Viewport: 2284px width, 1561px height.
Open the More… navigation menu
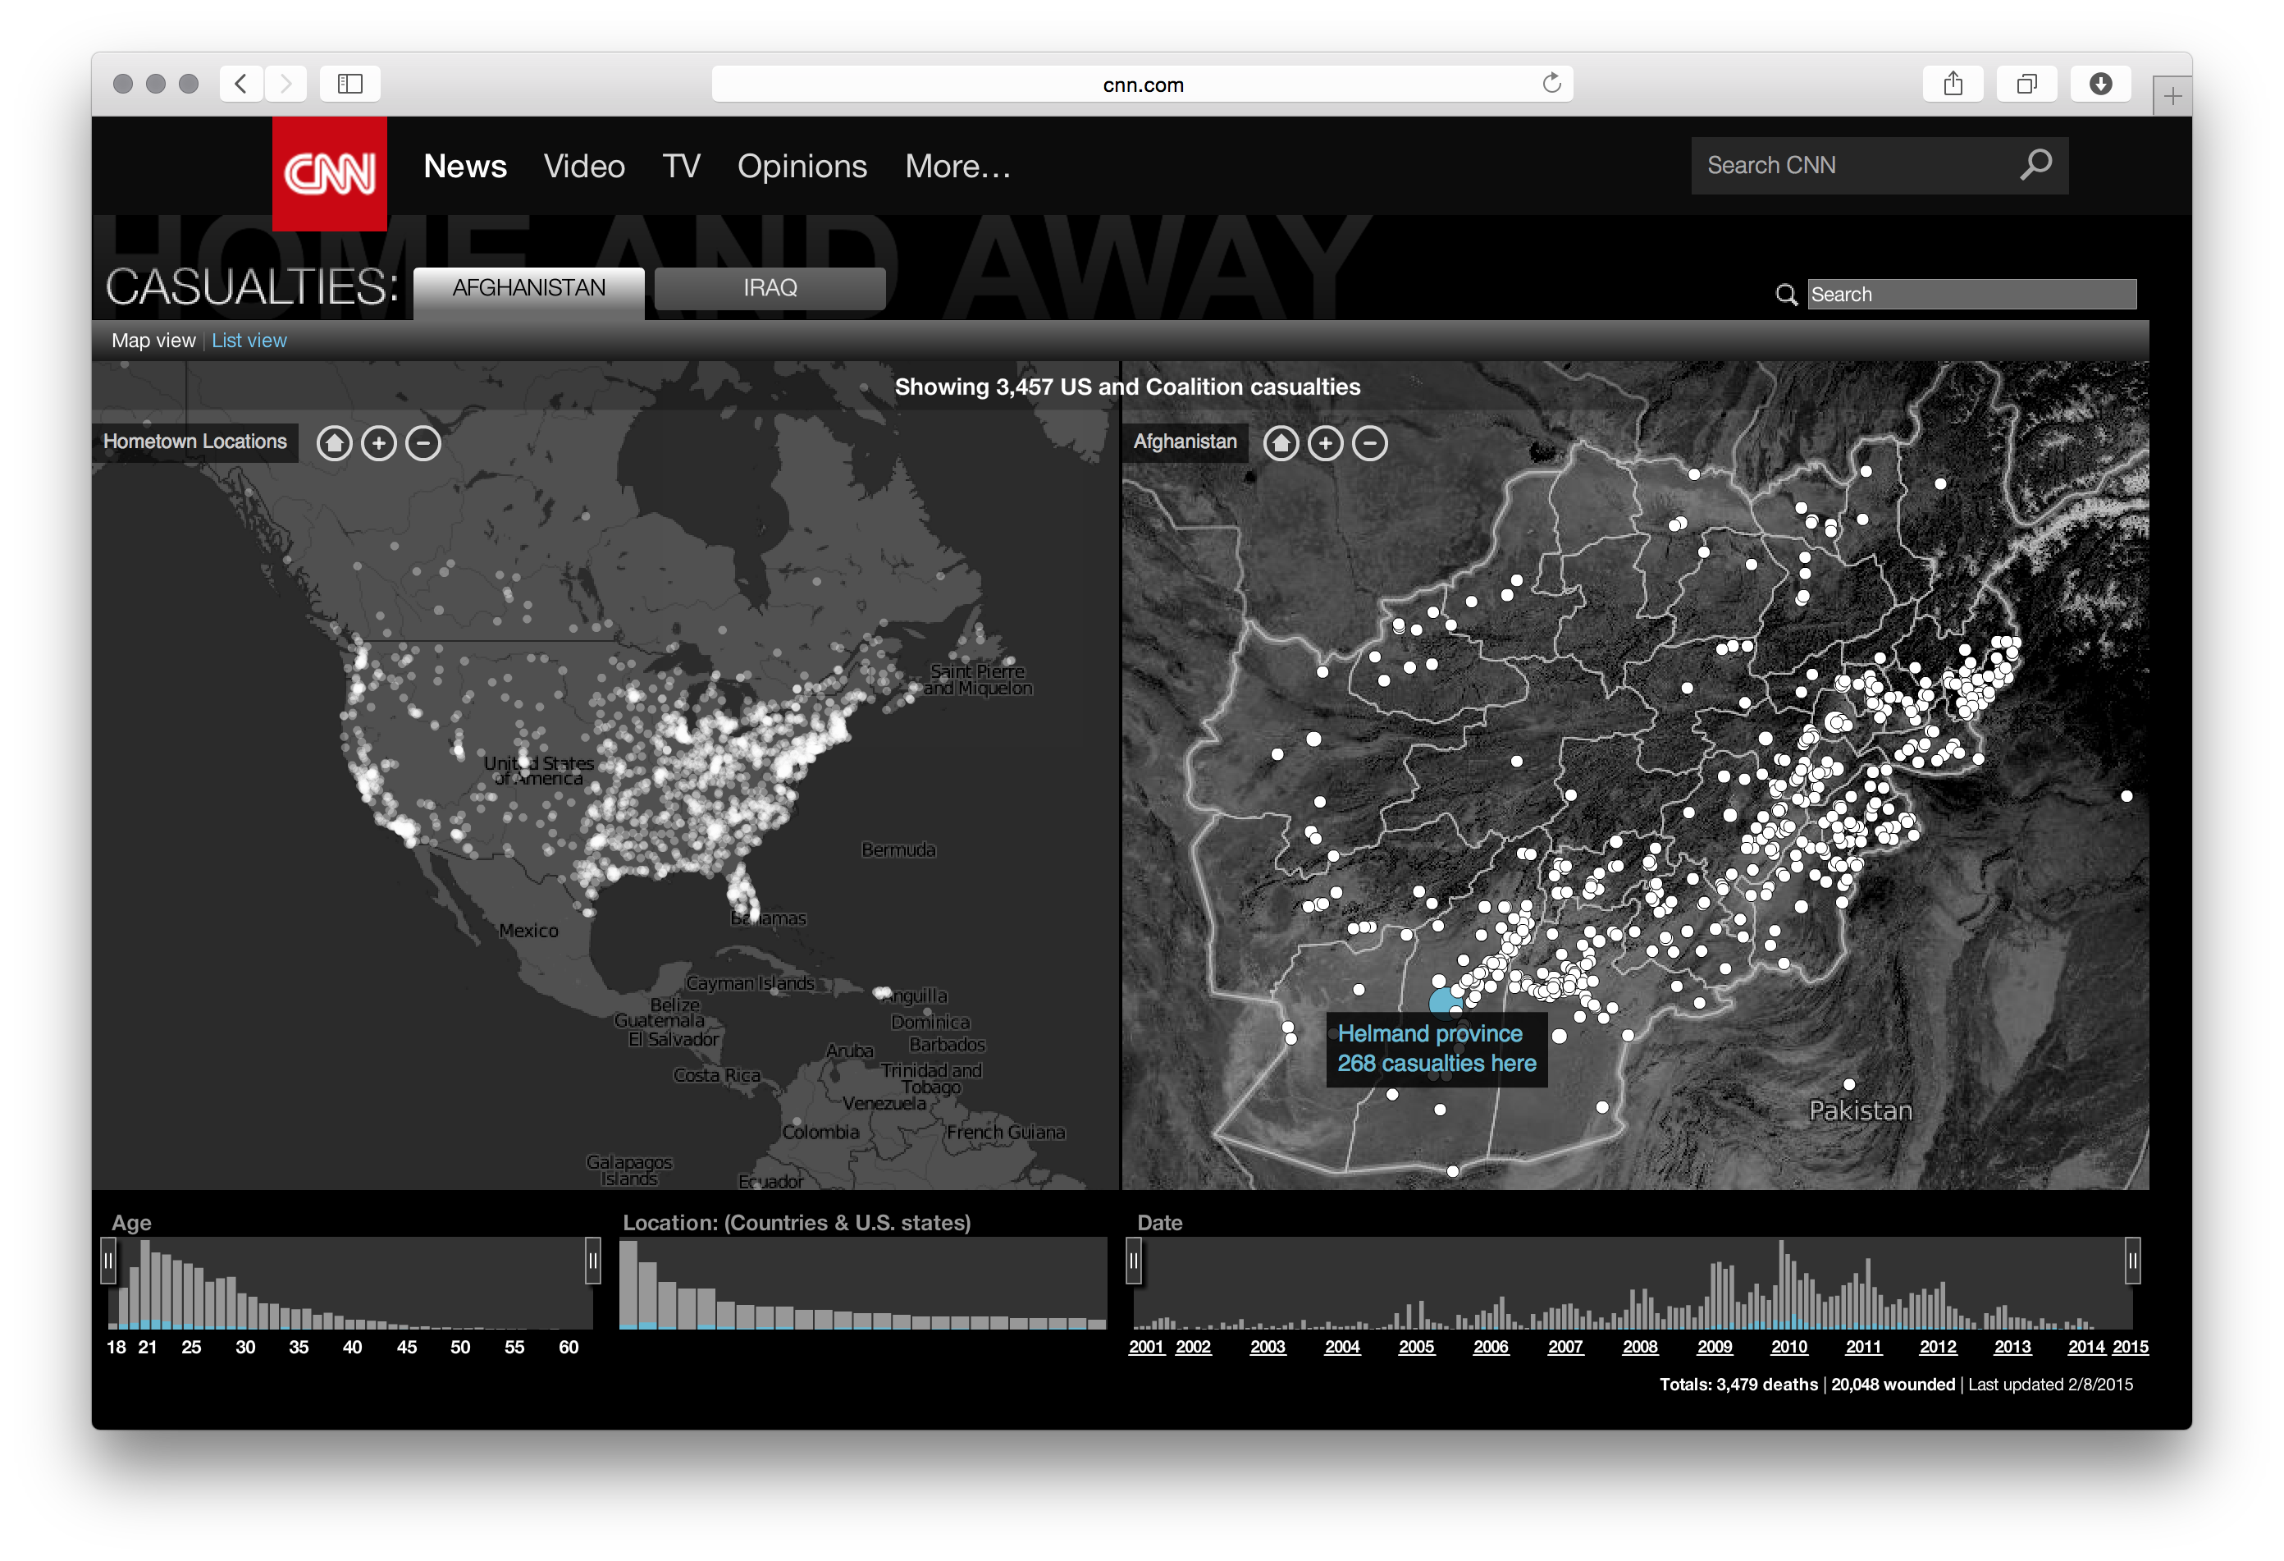point(957,166)
